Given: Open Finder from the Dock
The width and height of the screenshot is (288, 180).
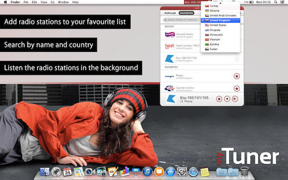Looking at the screenshot, I should 45,172.
